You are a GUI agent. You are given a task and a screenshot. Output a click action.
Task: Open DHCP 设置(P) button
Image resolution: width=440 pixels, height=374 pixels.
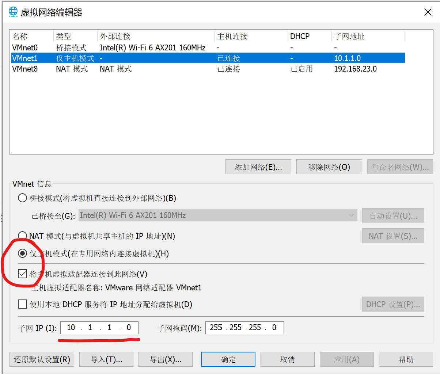[393, 304]
